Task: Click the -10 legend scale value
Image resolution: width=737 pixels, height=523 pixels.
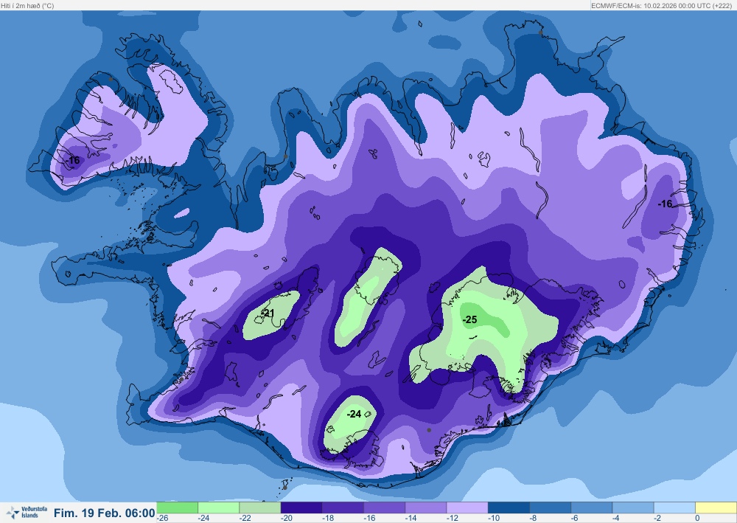Action: coord(494,519)
